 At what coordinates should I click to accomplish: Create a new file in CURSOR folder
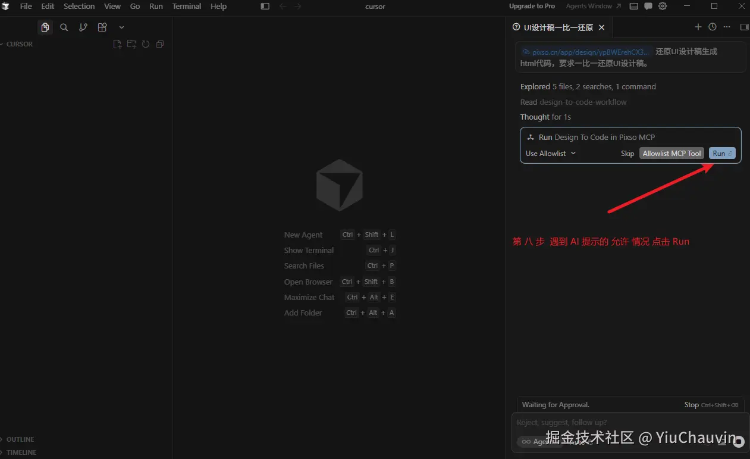pos(117,44)
